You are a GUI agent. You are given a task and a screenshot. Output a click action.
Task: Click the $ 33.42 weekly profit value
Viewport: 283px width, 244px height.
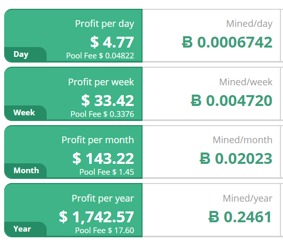click(108, 100)
